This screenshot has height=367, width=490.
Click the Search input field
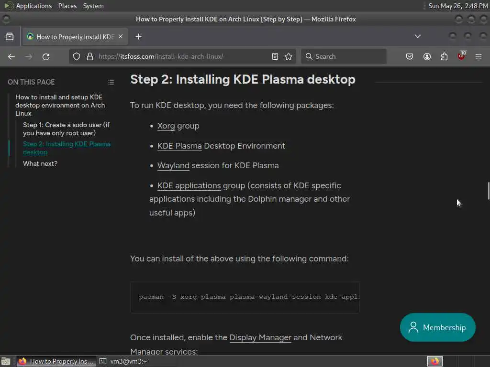point(344,56)
